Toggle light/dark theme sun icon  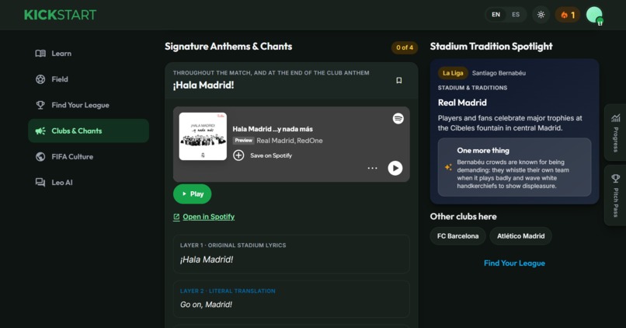click(541, 15)
